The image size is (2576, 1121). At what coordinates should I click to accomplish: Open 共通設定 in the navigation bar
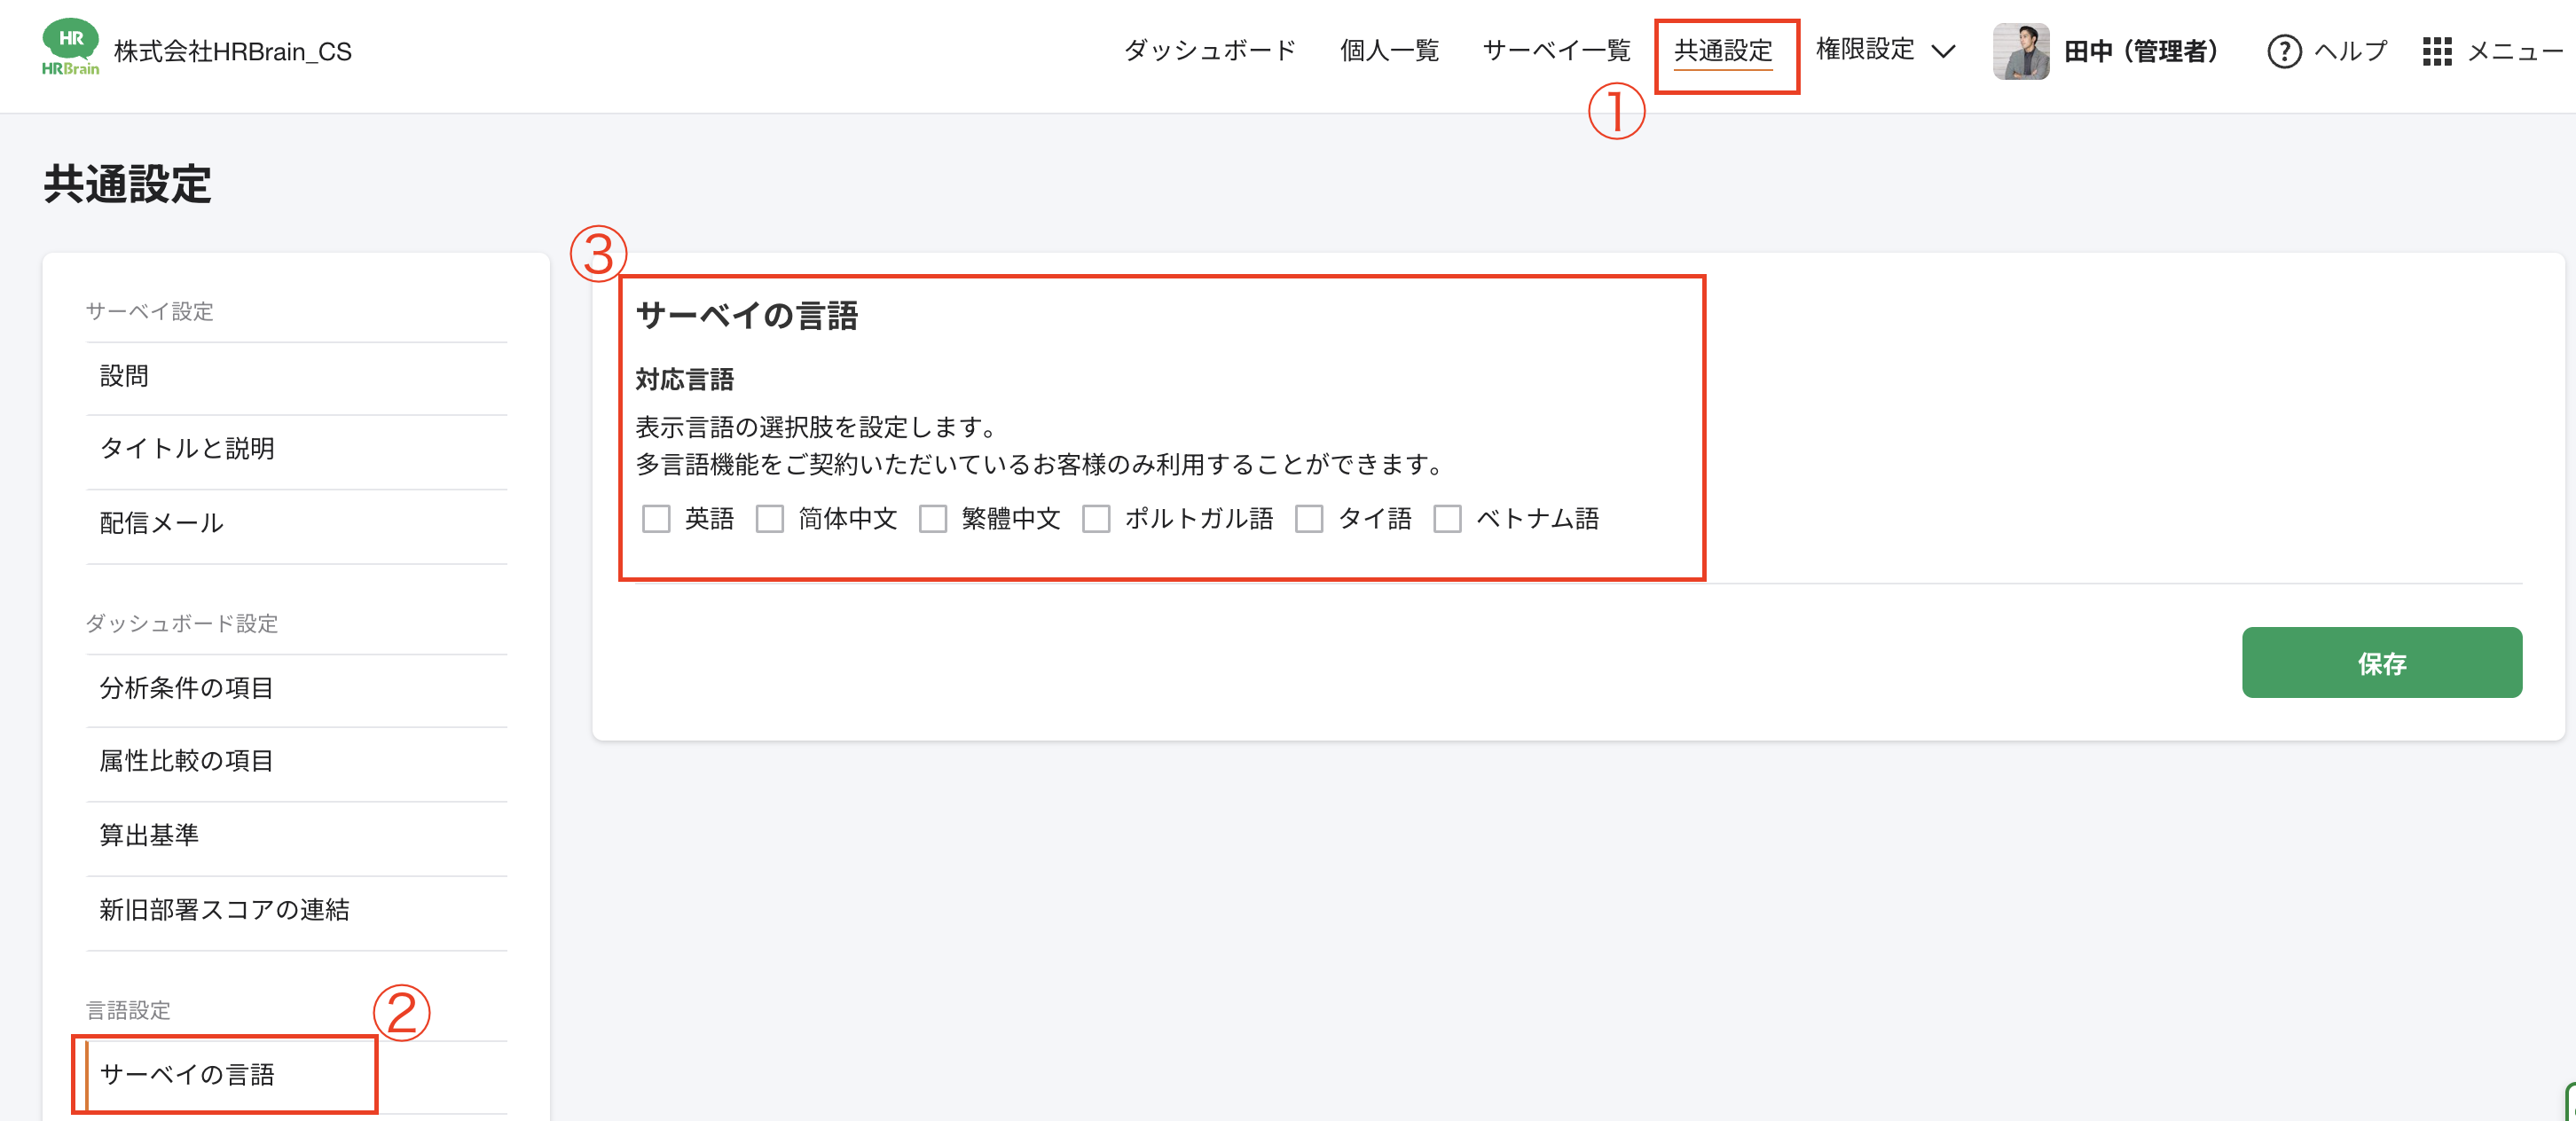1727,50
